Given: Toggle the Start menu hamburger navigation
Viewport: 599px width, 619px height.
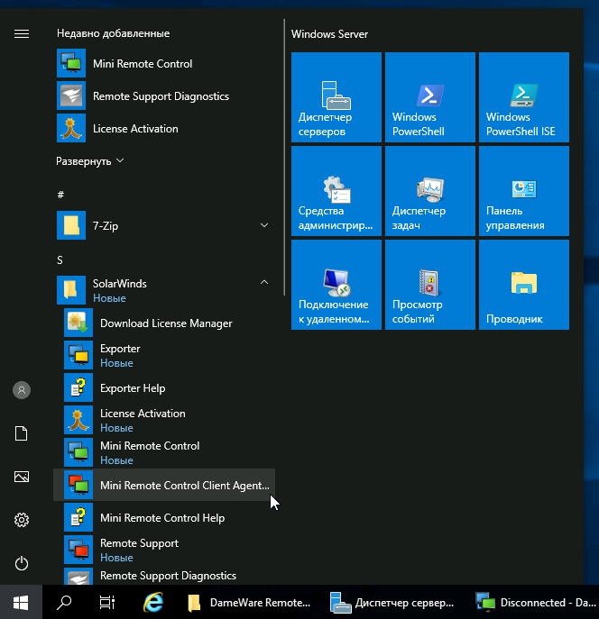Looking at the screenshot, I should 22,34.
